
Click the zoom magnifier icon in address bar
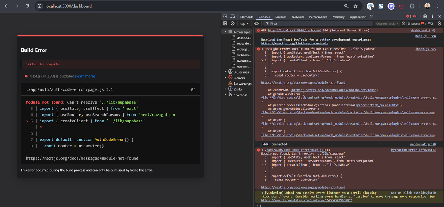coord(346,6)
